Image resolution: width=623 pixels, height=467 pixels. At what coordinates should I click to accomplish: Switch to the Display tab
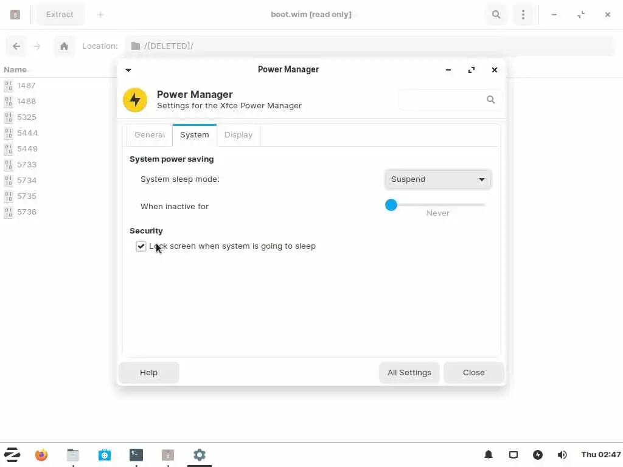(x=238, y=135)
